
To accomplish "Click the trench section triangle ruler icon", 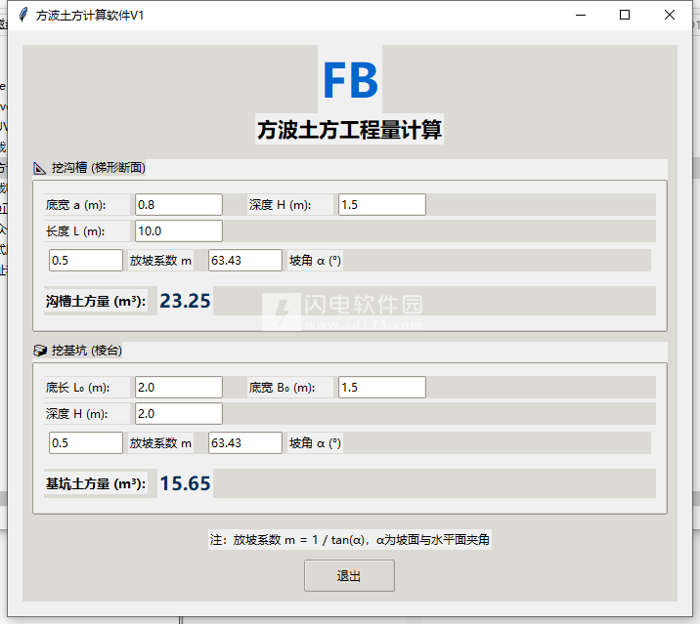I will tap(40, 168).
